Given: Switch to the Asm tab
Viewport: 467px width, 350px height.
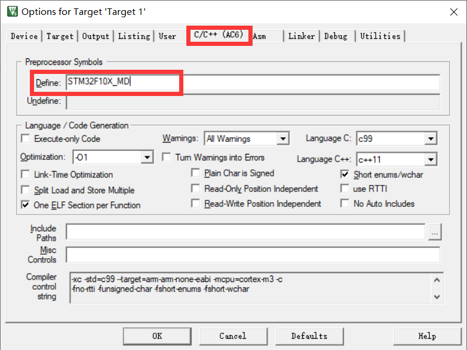Looking at the screenshot, I should click(259, 36).
